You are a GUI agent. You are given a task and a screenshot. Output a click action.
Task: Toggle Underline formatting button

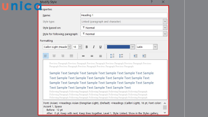(100, 47)
